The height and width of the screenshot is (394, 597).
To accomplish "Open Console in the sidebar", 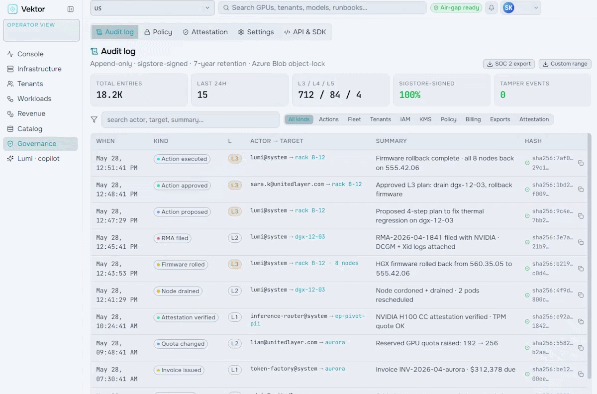I will pyautogui.click(x=40, y=54).
